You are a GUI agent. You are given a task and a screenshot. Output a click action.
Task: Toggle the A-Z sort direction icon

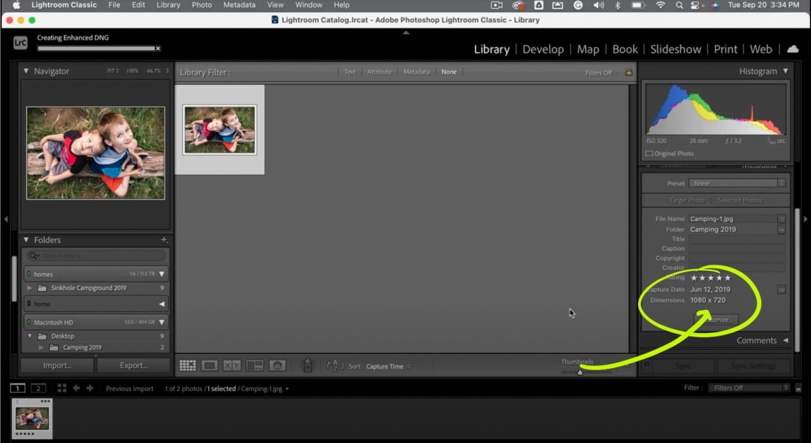pyautogui.click(x=334, y=365)
